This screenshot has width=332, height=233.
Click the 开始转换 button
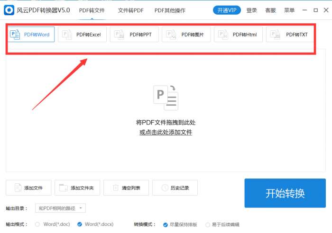coord(285,193)
